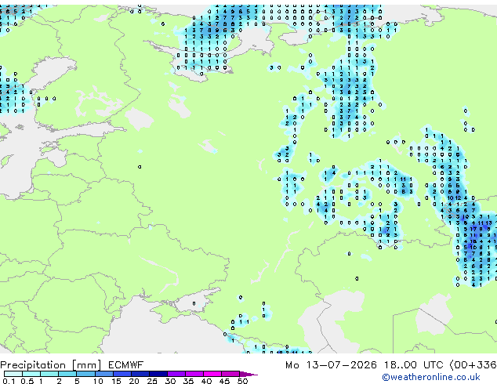This screenshot has height=384, width=497.
Task: Select the 10–15 mm legend color box
Action: point(103,374)
